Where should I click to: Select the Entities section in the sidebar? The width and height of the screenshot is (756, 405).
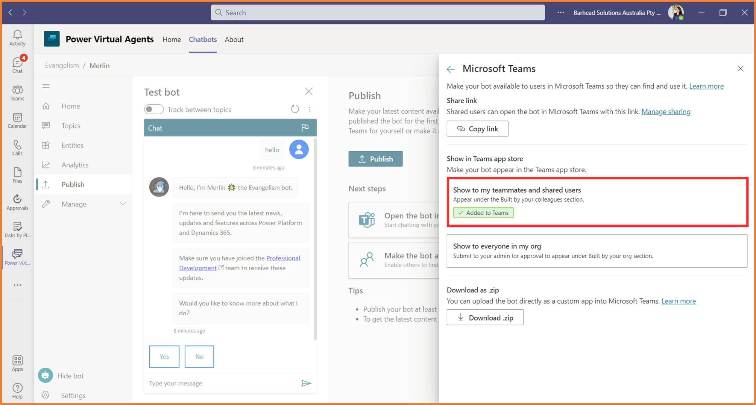72,145
